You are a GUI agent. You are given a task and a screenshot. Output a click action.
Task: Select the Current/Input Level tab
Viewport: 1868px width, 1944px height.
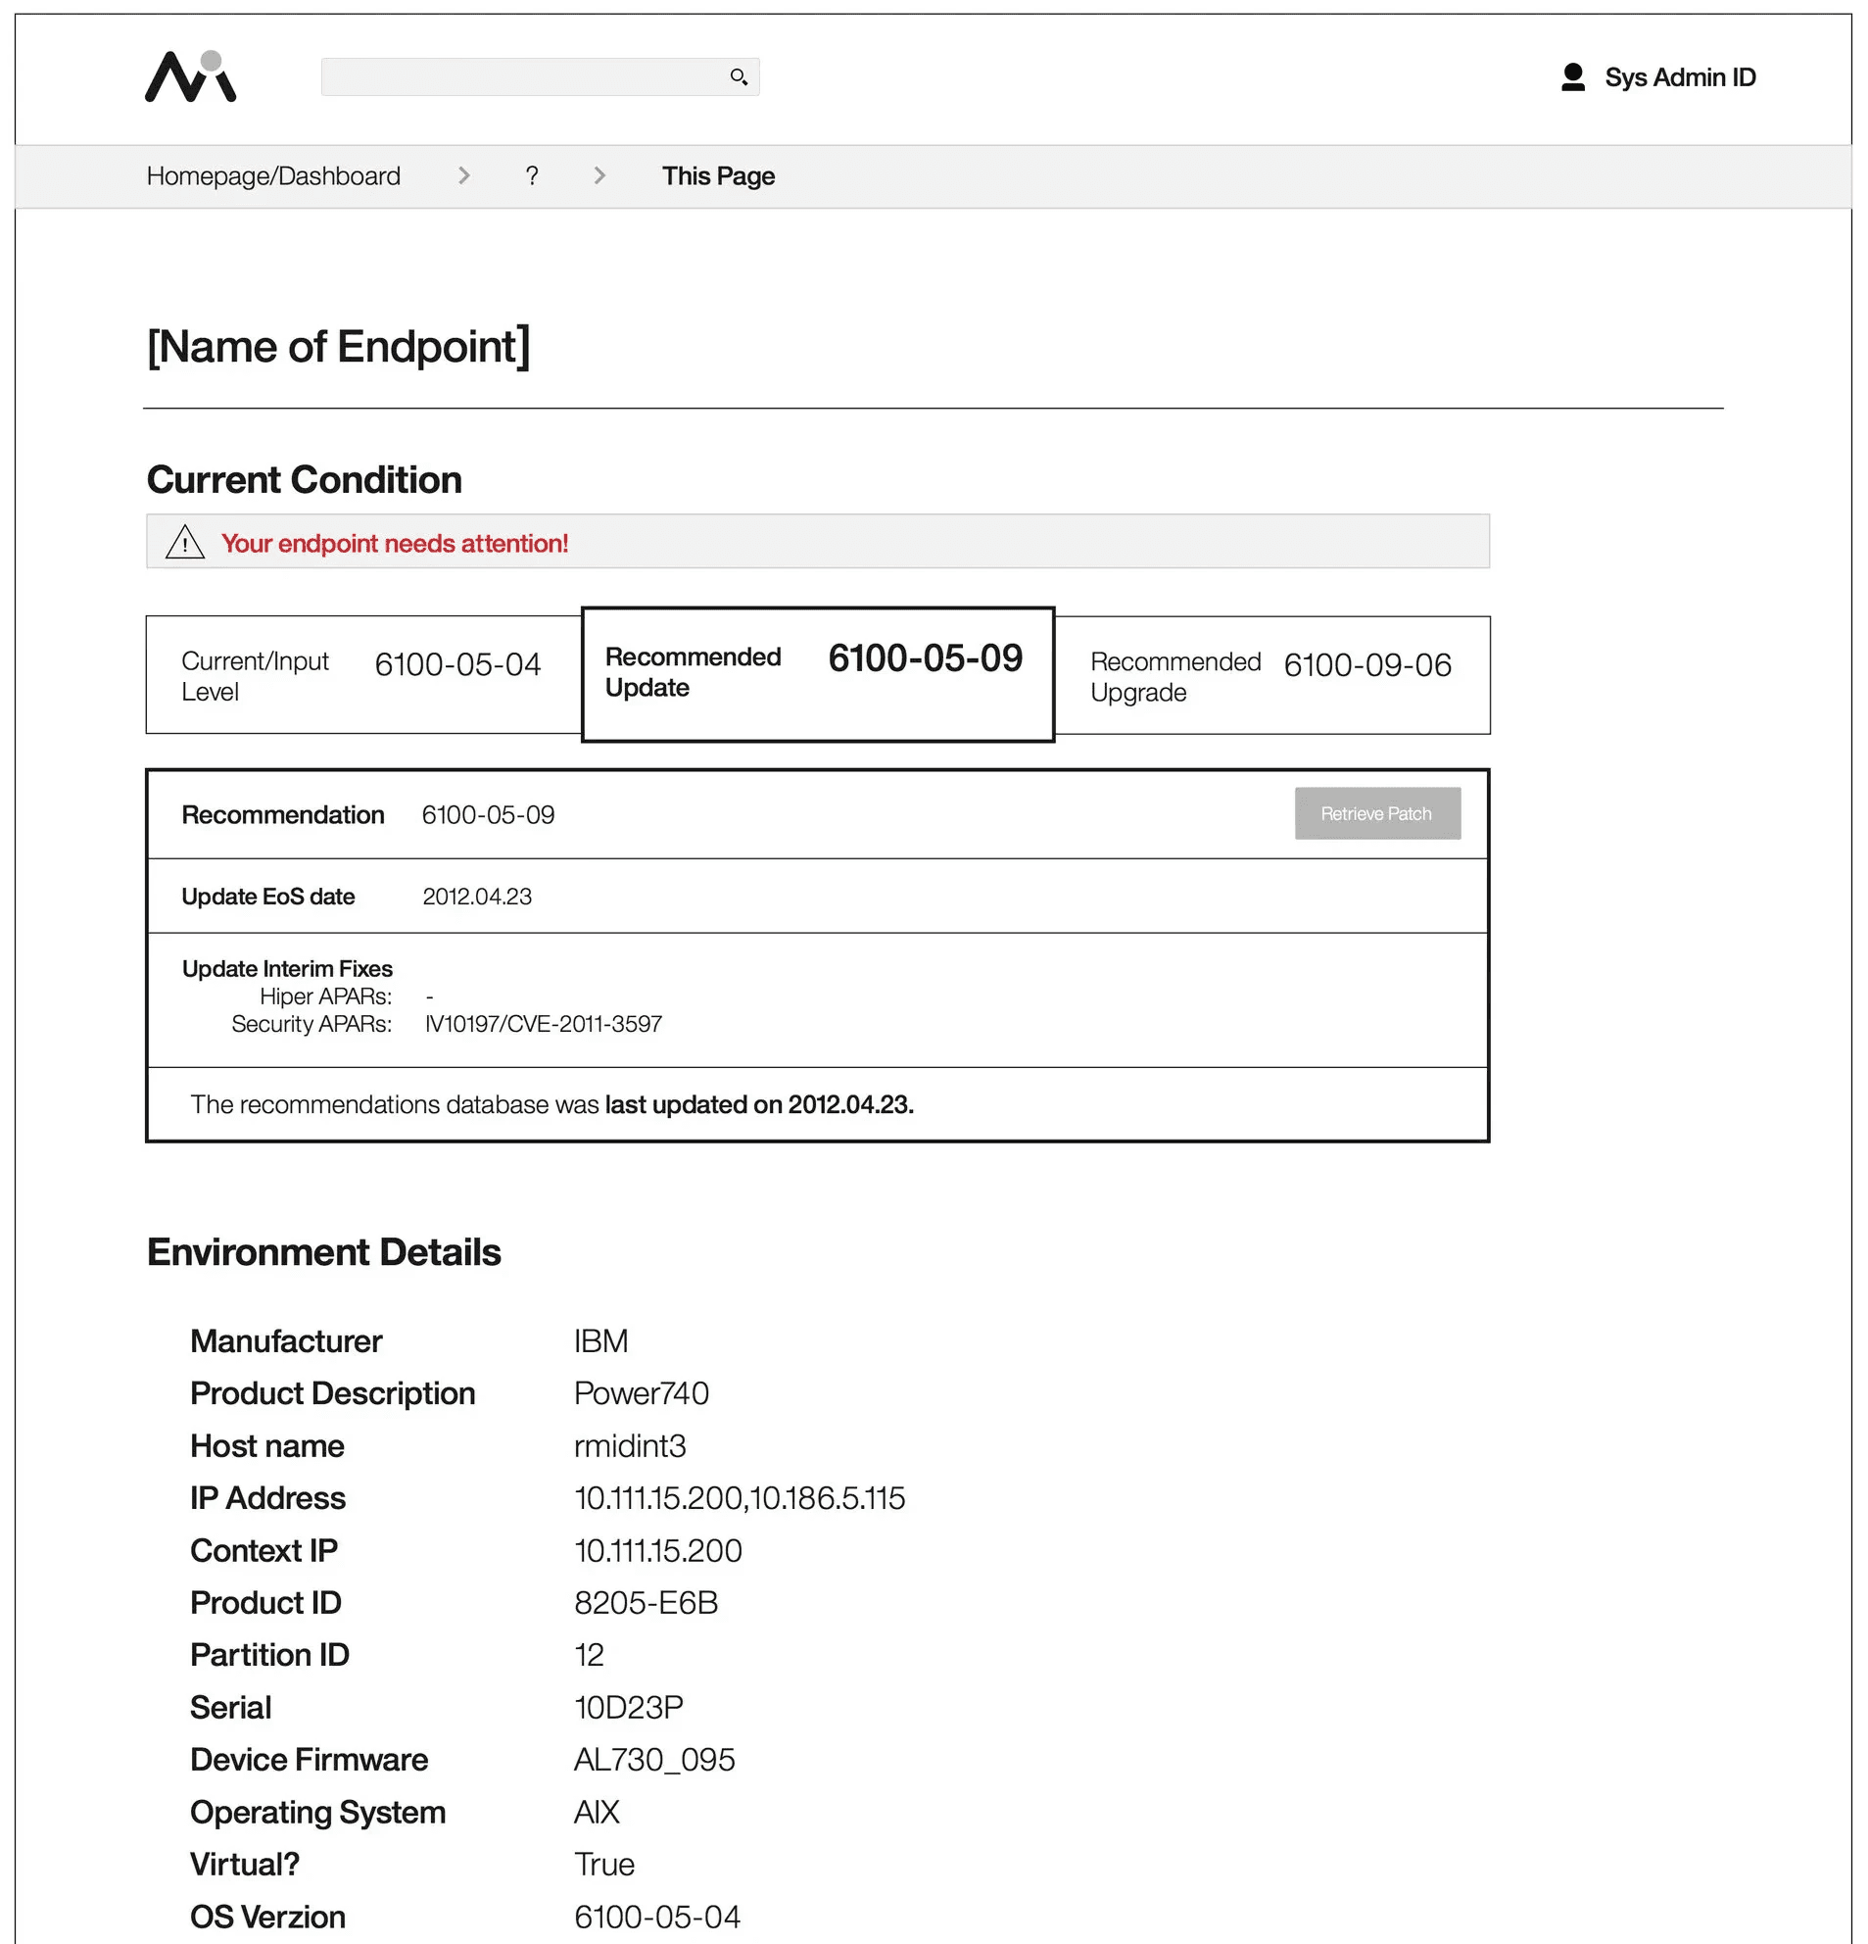point(363,674)
